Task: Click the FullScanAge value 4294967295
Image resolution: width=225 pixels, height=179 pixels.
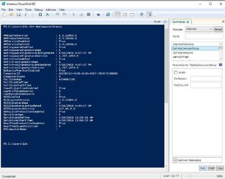Action: tap(67, 79)
